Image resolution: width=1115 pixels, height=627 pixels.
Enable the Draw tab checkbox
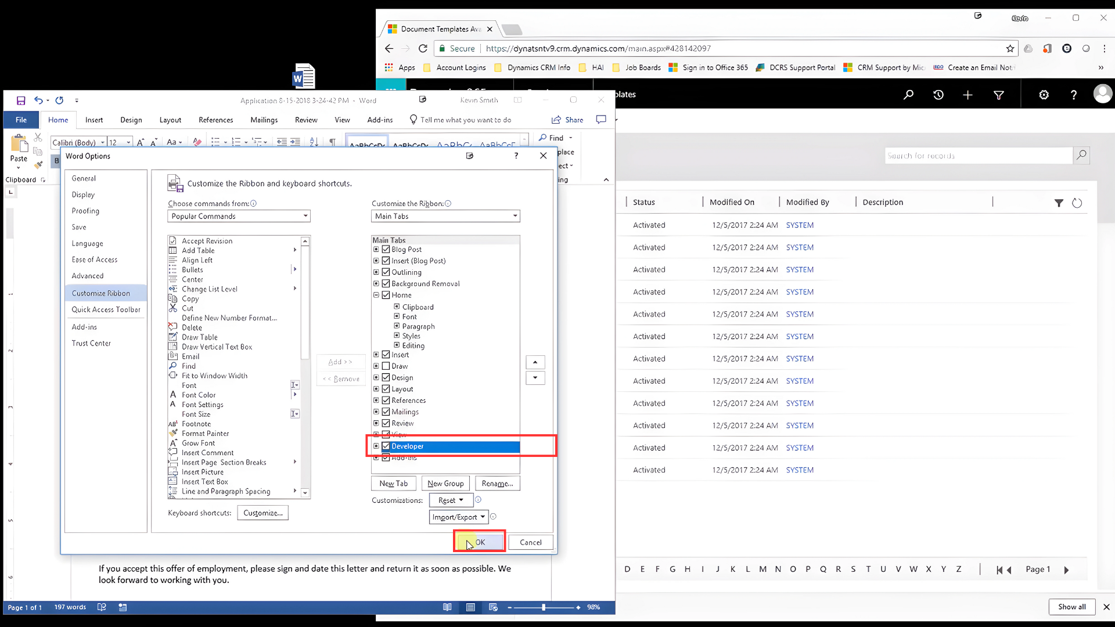click(386, 366)
